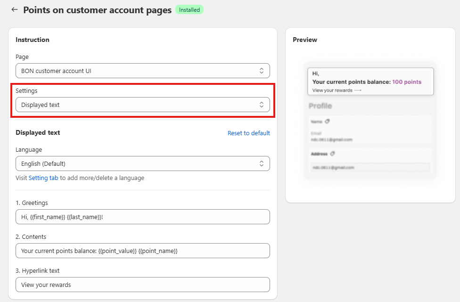Click the edit icon beside Address in preview

332,154
